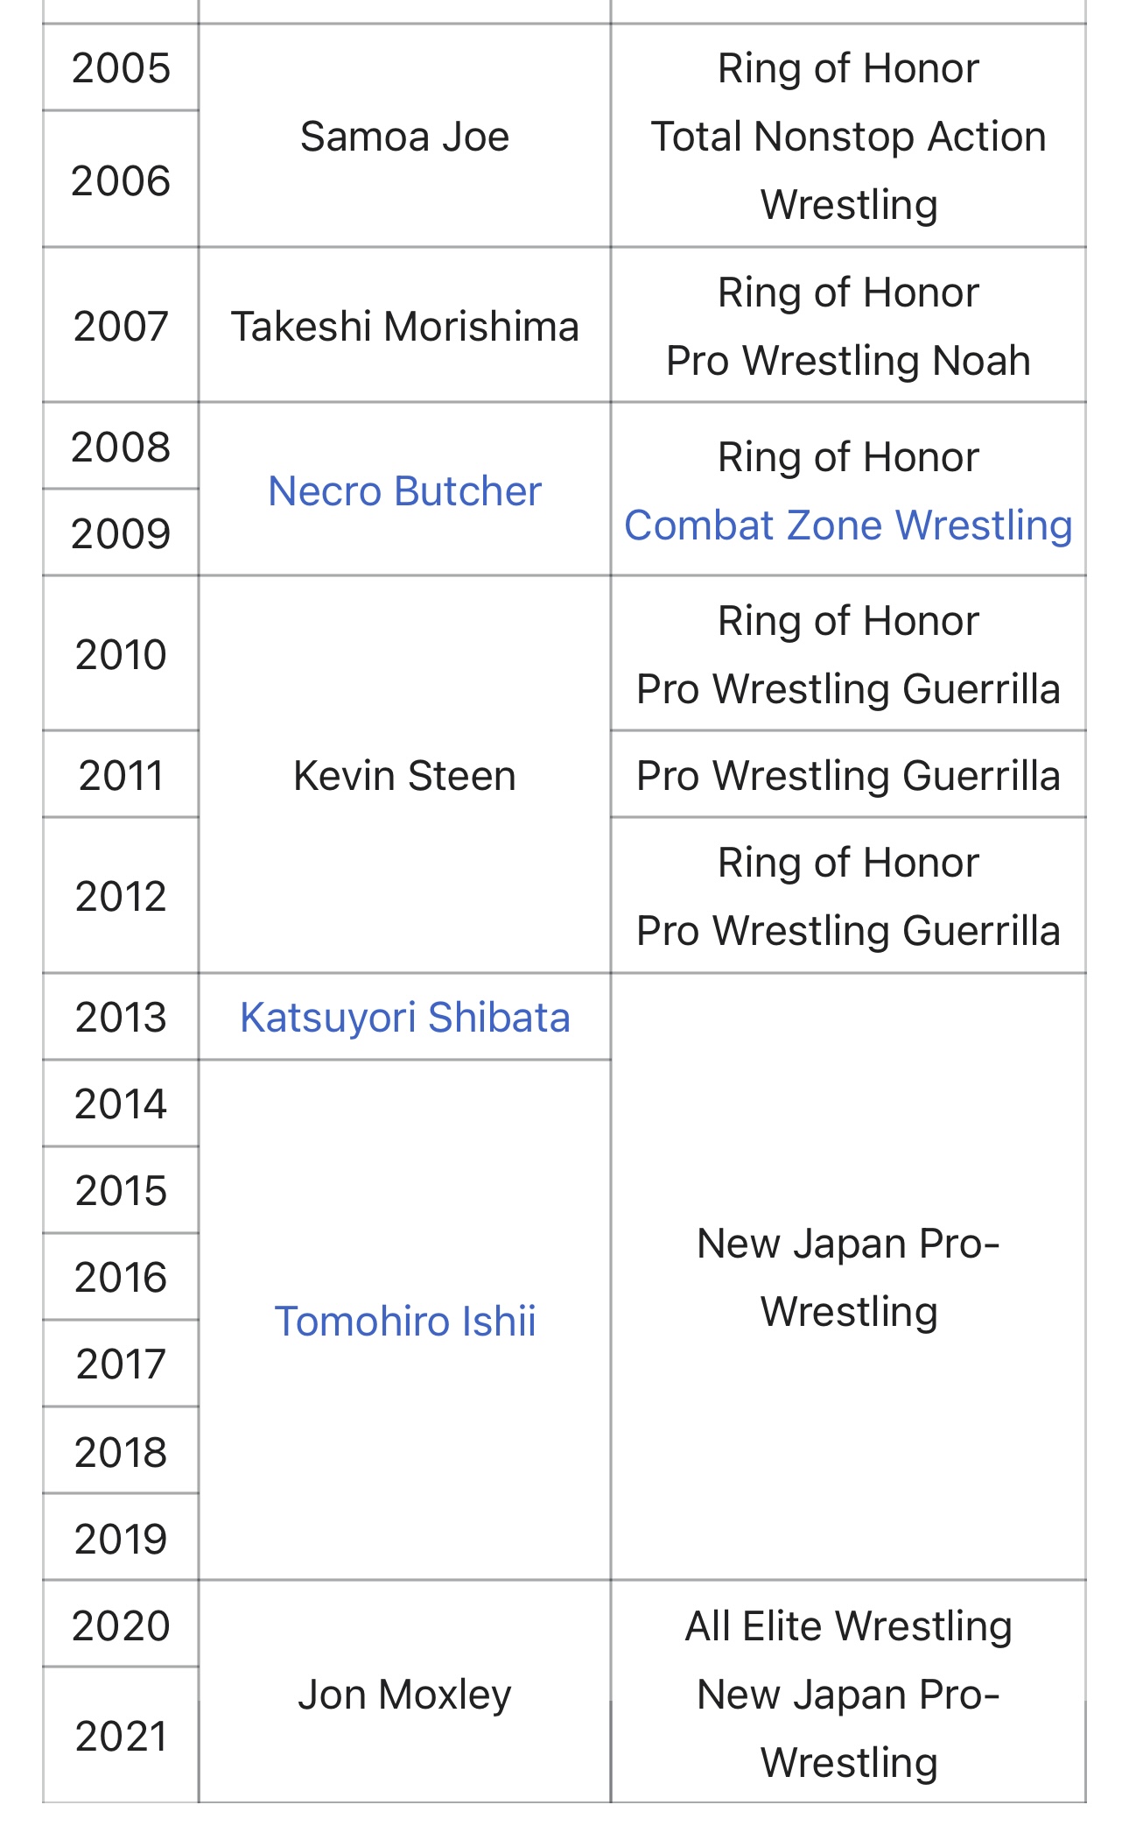Open the Tomohiro Ishii link
The image size is (1129, 1833).
coord(404,1321)
